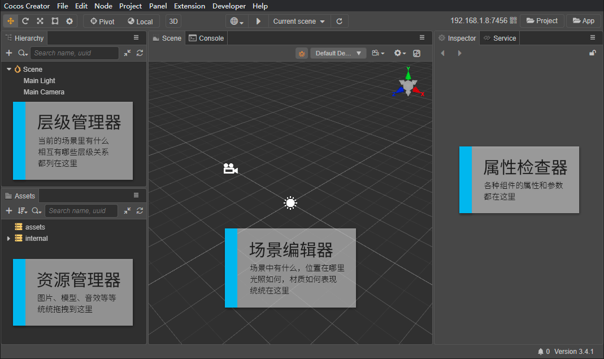Open the Project menu in menu bar

click(130, 6)
